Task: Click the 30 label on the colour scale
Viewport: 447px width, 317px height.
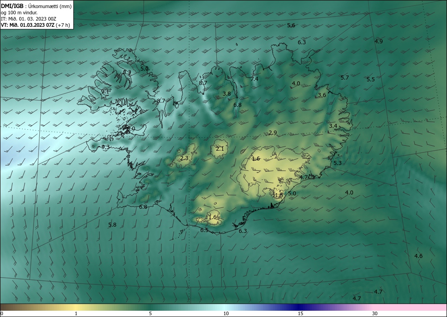Action: (375, 313)
